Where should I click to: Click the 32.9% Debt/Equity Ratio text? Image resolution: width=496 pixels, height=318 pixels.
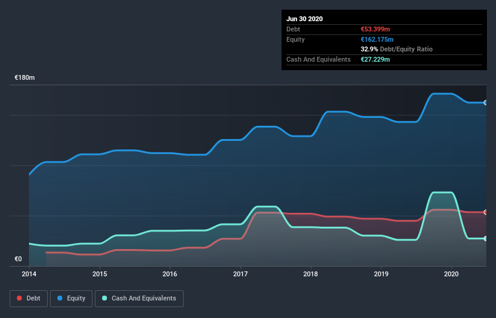[397, 50]
